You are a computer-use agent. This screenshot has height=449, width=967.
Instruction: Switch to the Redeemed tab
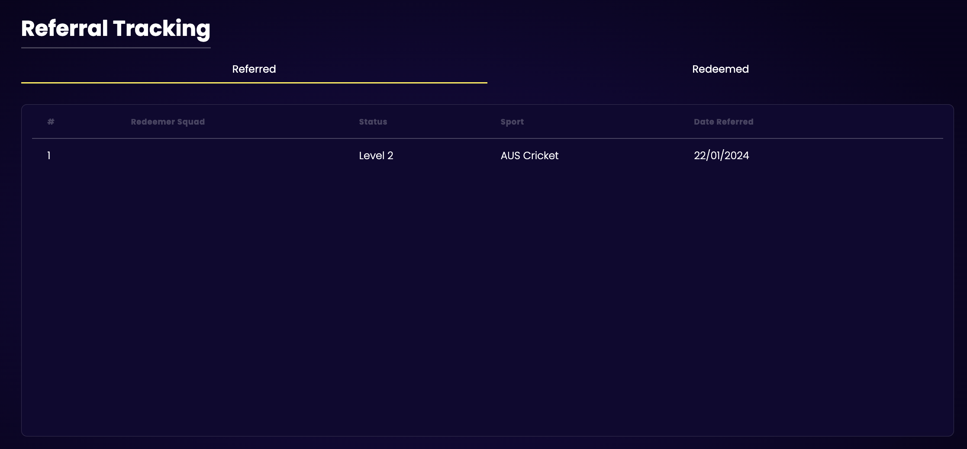click(720, 69)
